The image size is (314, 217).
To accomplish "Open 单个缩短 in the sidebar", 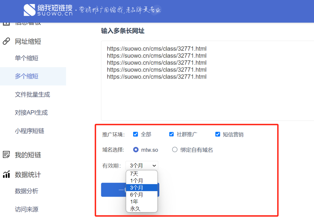I will (27, 58).
